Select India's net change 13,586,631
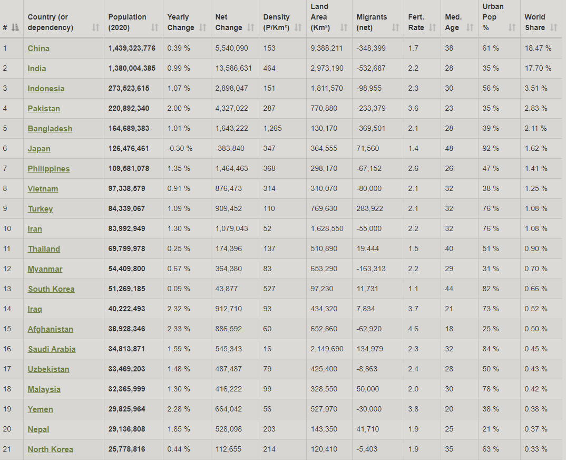566x460 pixels. click(233, 68)
